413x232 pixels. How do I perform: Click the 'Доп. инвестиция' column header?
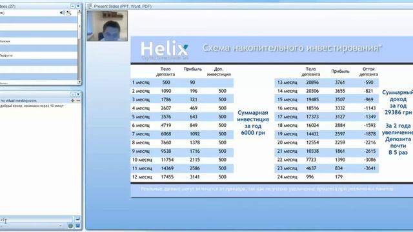point(219,72)
